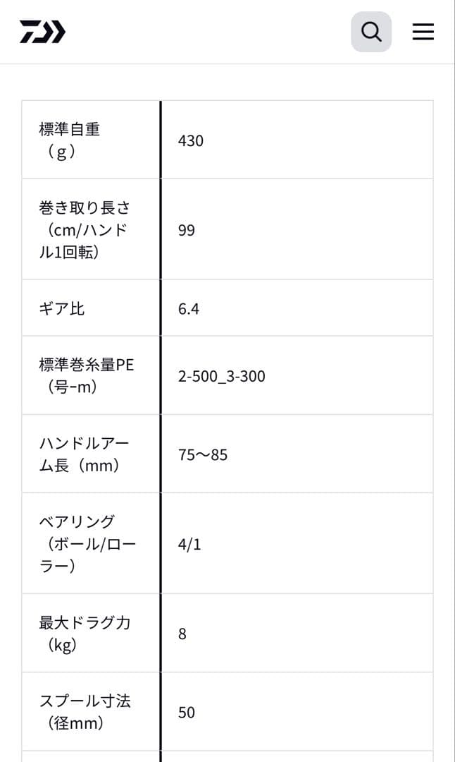Tap the 2-500_3-300 spec value
Viewport: 455px width, 762px height.
coord(221,376)
